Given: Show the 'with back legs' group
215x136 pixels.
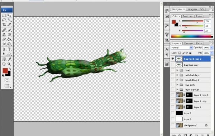Looking at the screenshot, I should (x=173, y=75).
